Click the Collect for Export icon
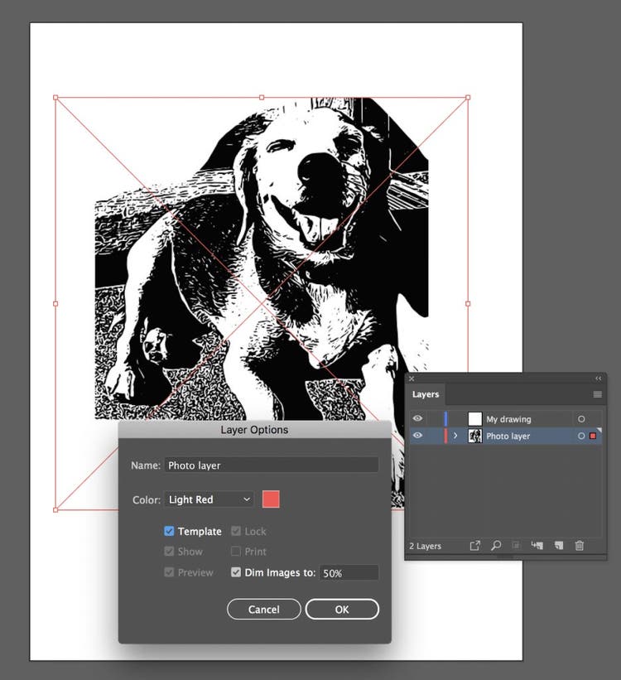The width and height of the screenshot is (621, 680). (x=475, y=546)
